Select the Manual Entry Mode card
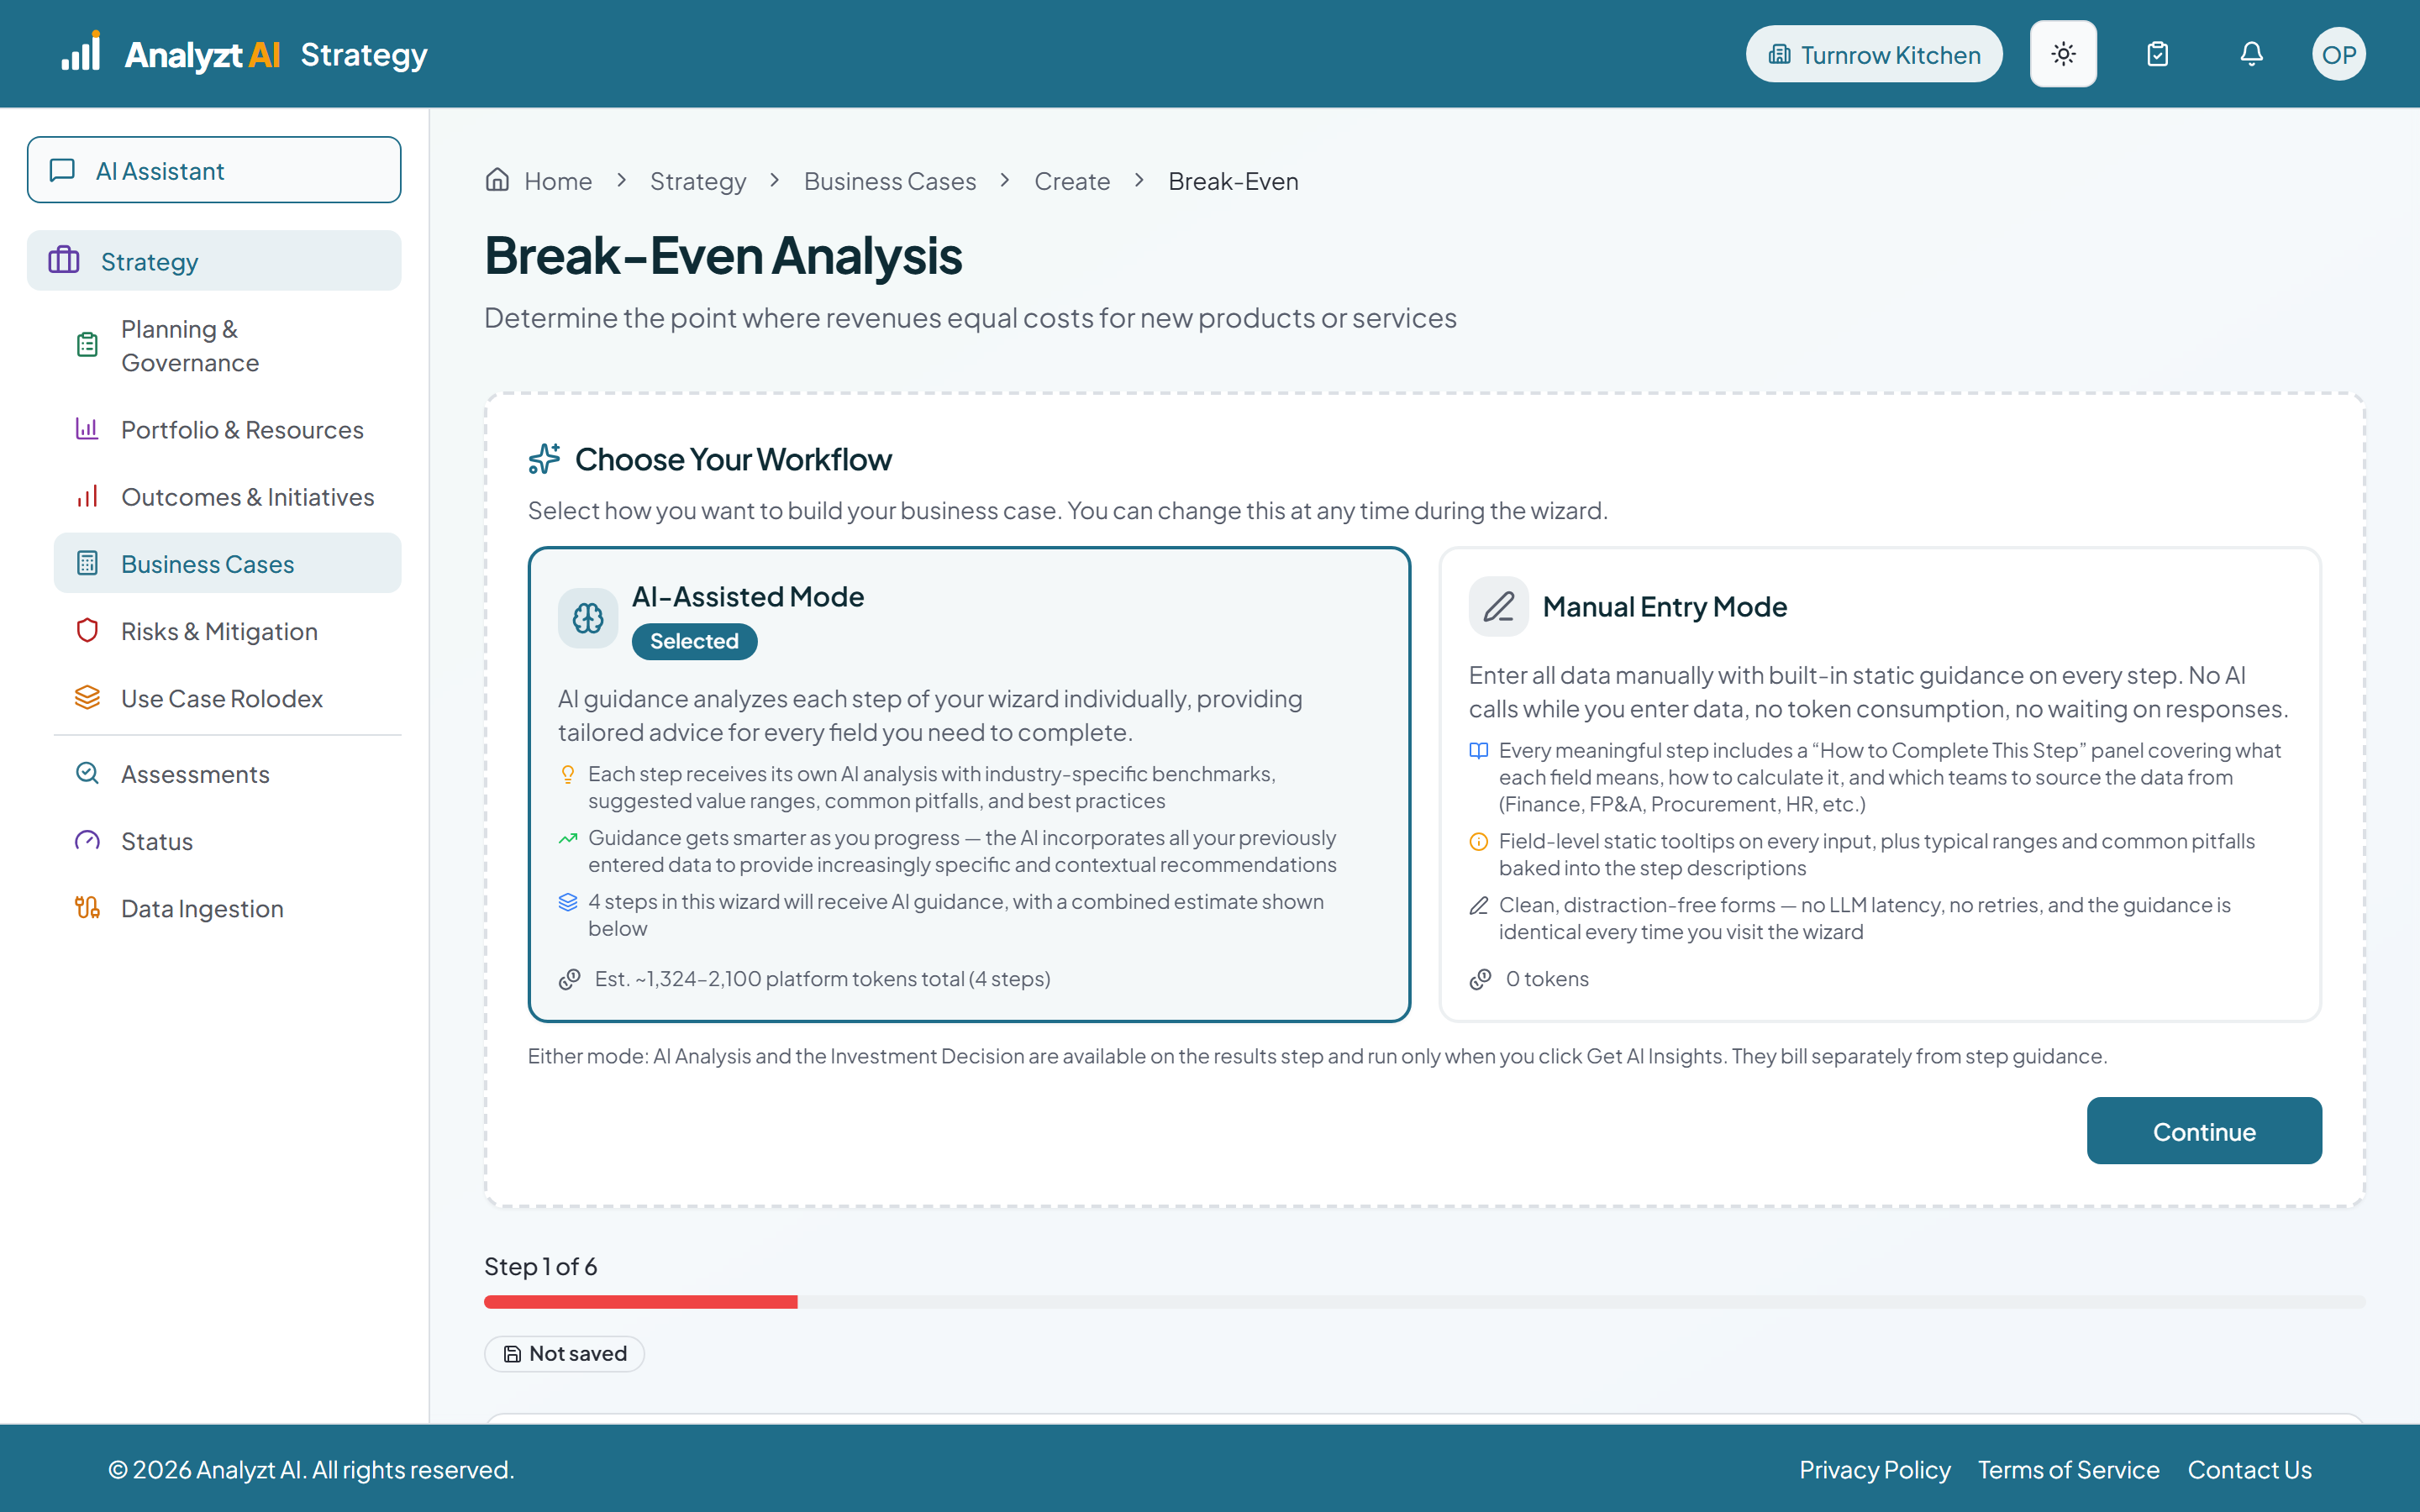The image size is (2420, 1512). [x=1880, y=784]
